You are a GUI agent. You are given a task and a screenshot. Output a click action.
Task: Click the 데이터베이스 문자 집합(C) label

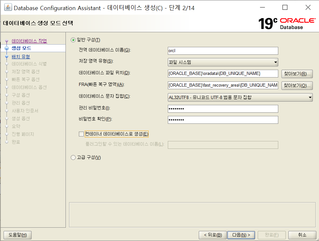[x=105, y=96]
